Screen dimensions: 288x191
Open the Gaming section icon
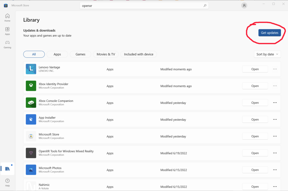(x=7, y=44)
